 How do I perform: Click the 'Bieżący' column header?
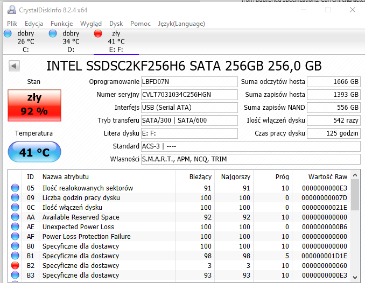(195, 177)
